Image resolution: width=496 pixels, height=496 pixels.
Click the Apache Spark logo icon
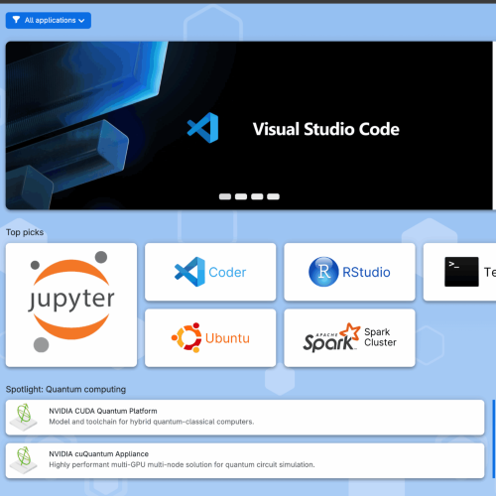[331, 337]
